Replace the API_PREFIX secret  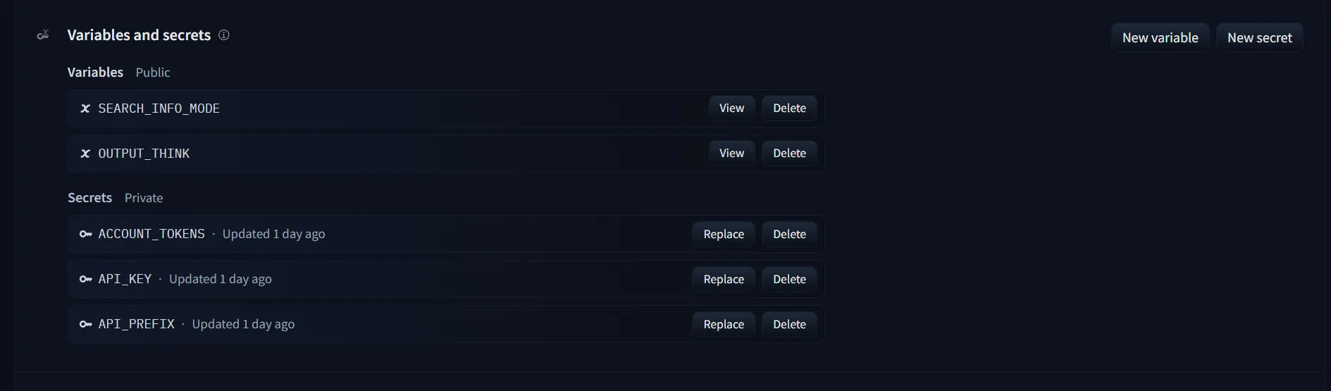coord(724,324)
